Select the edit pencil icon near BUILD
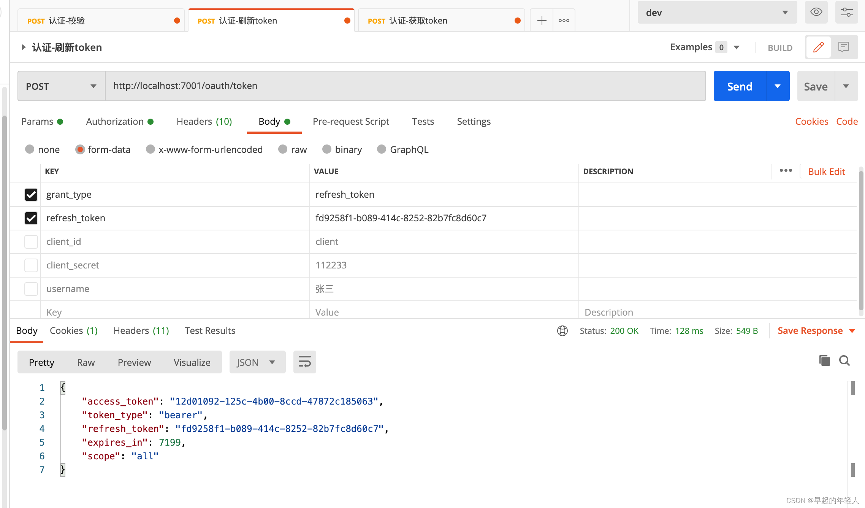Viewport: 865px width, 508px height. (x=818, y=47)
